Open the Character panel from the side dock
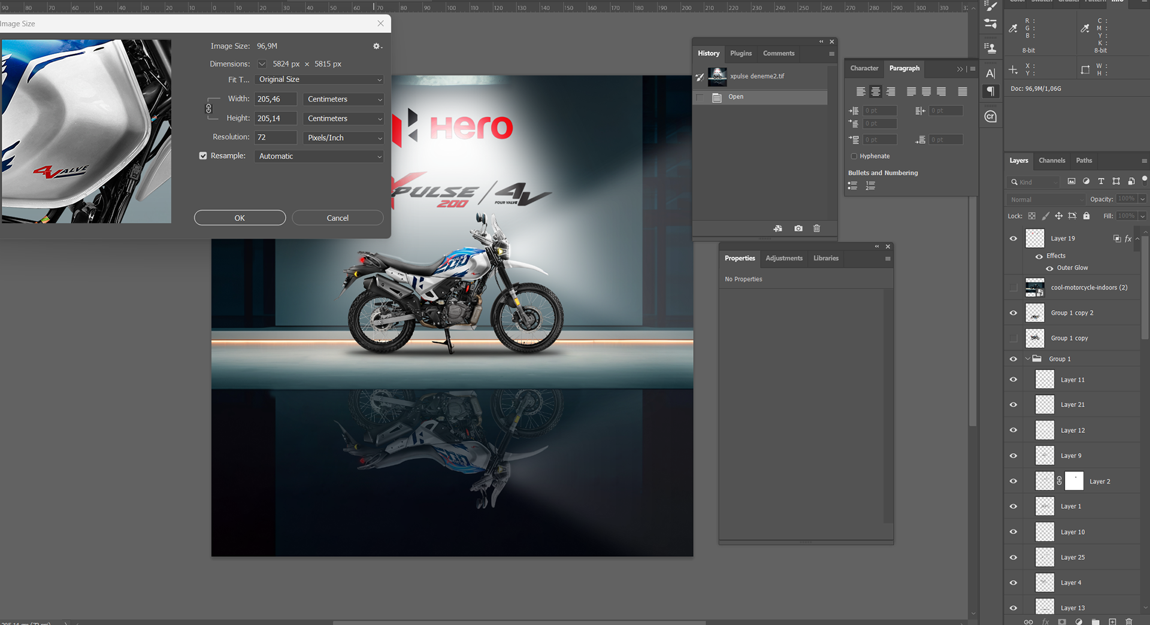 pyautogui.click(x=991, y=74)
